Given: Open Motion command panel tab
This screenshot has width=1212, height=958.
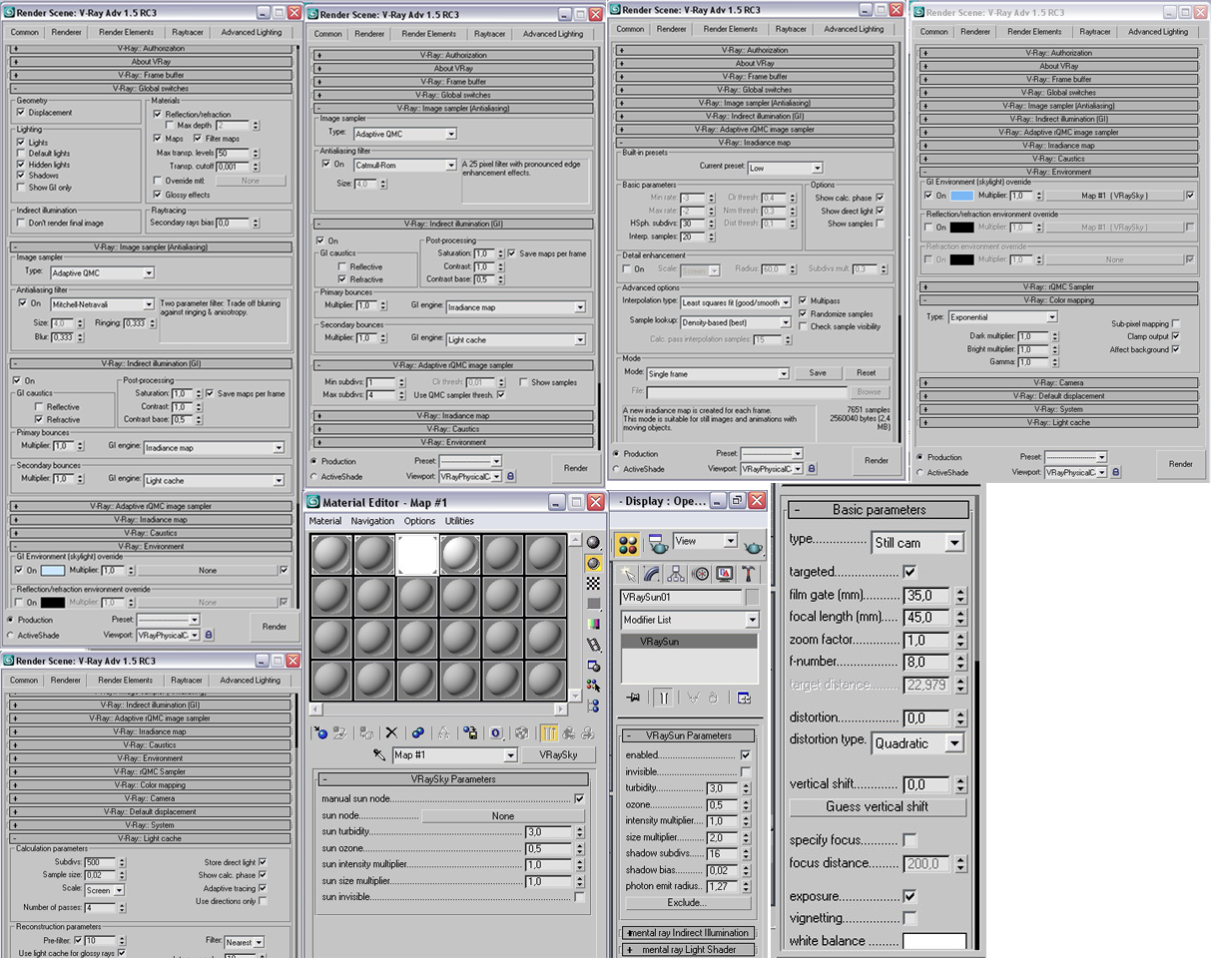Looking at the screenshot, I should [x=701, y=574].
